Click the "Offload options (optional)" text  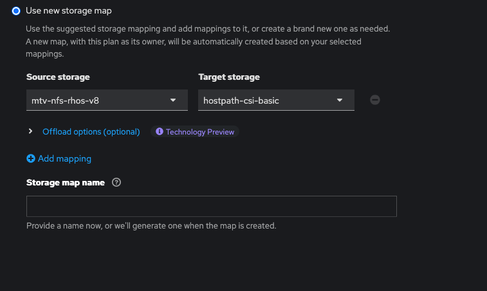(x=91, y=131)
